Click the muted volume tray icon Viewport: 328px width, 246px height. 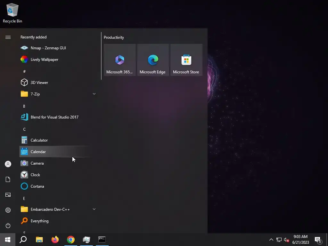coord(286,240)
